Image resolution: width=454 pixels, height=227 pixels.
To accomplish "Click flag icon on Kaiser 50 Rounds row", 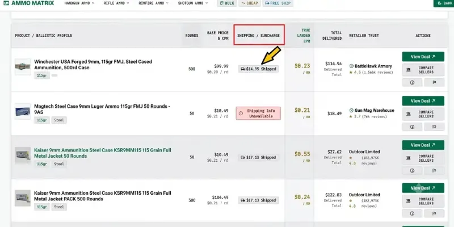I will [434, 171].
